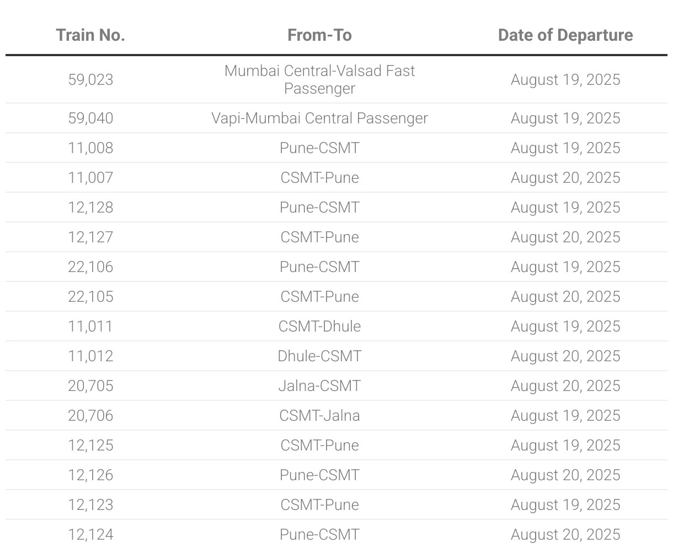Select the Vapi-Mumbai Central Passenger entry
This screenshot has width=673, height=554.
pyautogui.click(x=319, y=118)
